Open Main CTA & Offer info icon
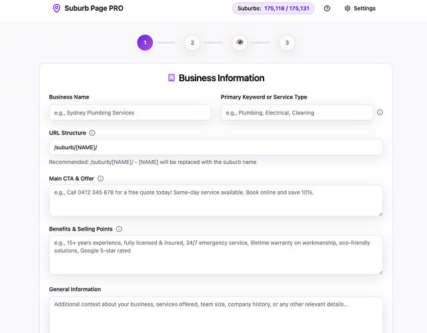The height and width of the screenshot is (333, 427). (101, 178)
